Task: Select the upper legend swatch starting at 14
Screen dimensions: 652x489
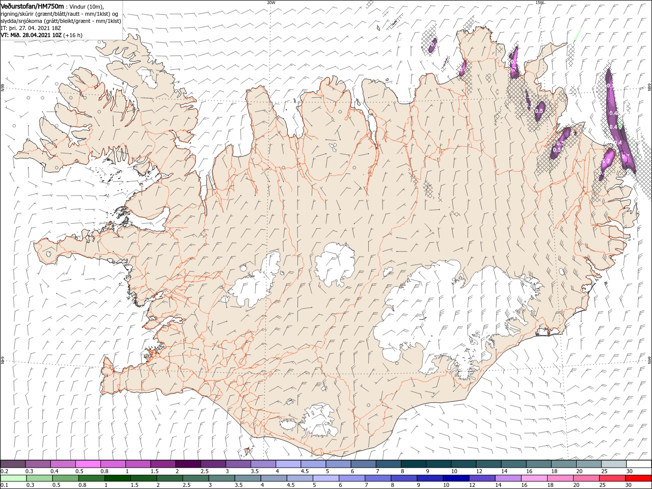Action: point(513,464)
